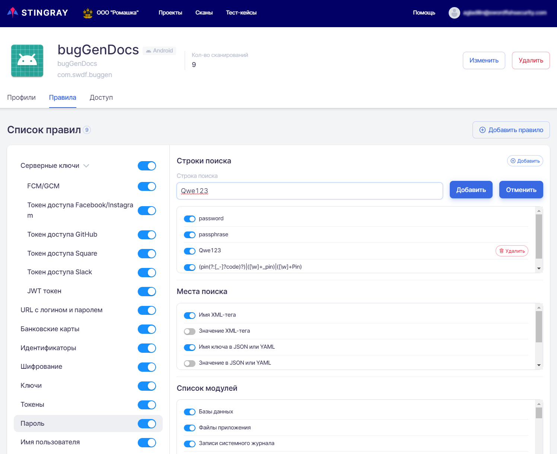Click the small plus icon beside Строки поиска

pyautogui.click(x=513, y=161)
